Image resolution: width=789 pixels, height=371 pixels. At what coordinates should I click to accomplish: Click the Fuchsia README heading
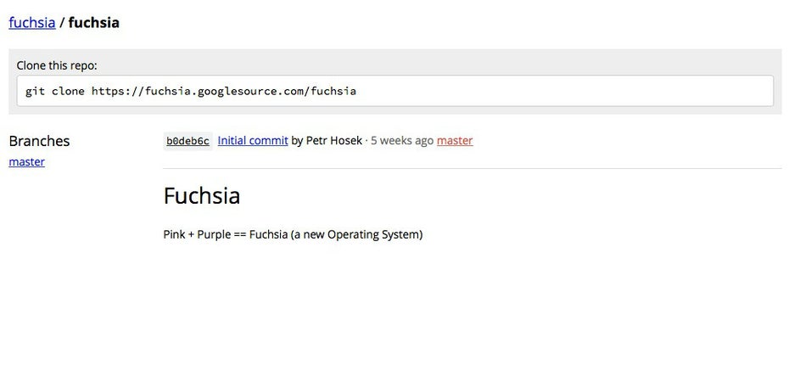pyautogui.click(x=202, y=195)
